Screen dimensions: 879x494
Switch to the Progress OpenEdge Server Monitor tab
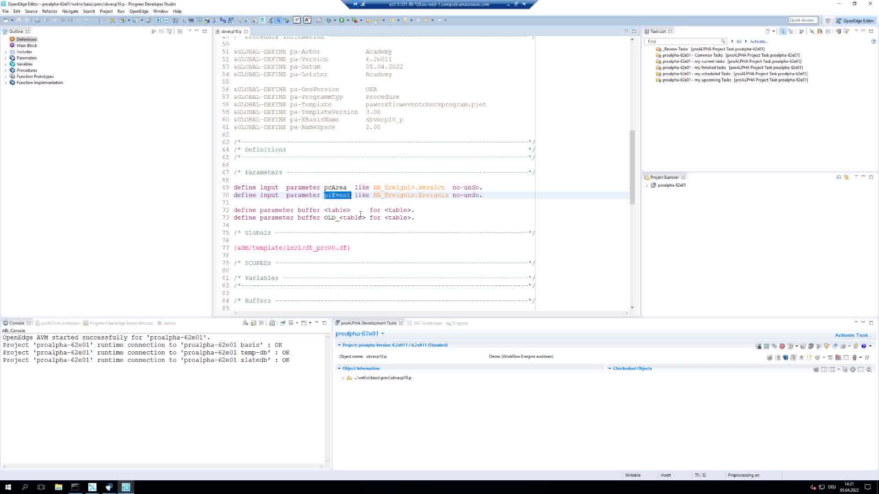point(118,323)
